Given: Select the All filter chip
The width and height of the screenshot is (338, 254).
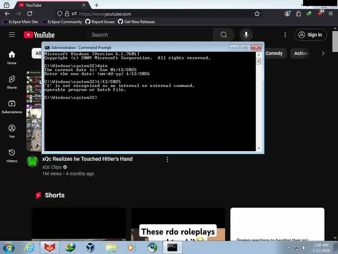Looking at the screenshot, I should [x=37, y=53].
